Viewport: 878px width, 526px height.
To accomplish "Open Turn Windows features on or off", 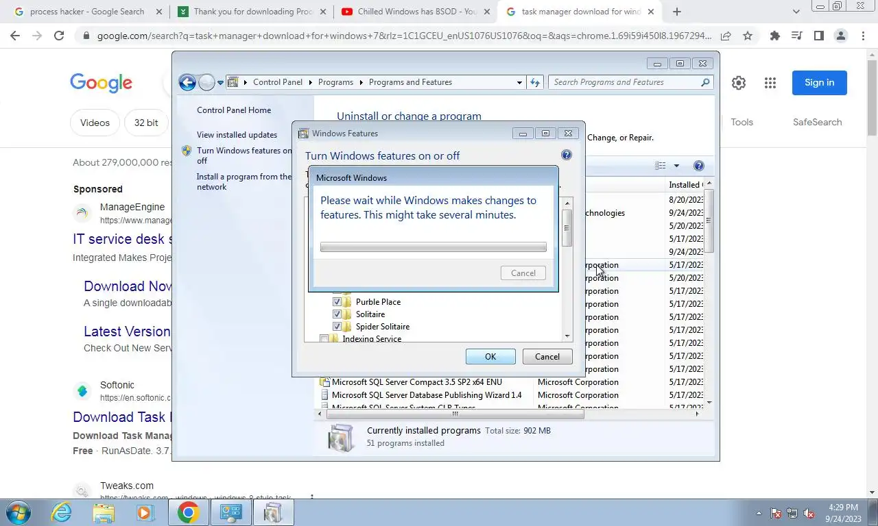I will pyautogui.click(x=244, y=155).
